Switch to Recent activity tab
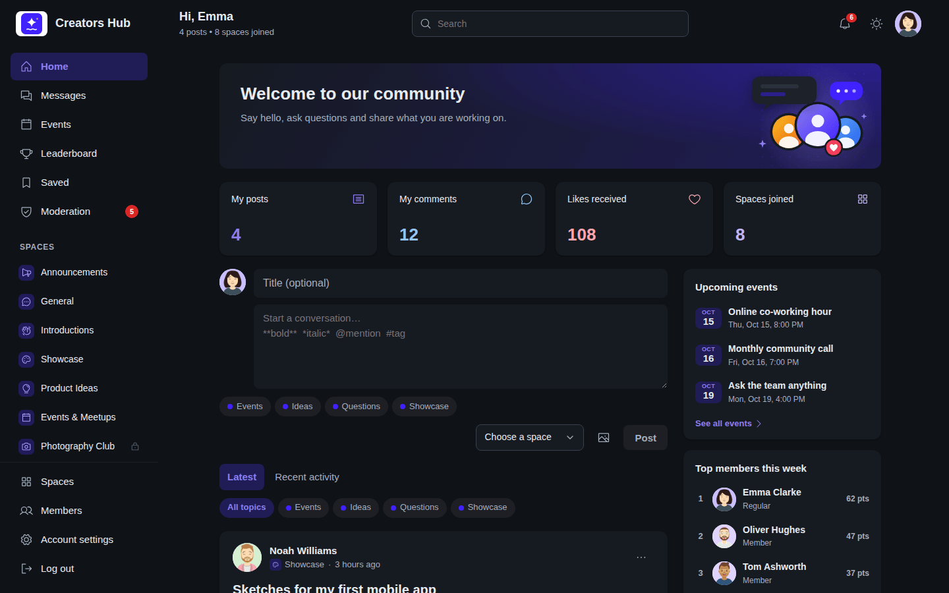 click(x=307, y=477)
